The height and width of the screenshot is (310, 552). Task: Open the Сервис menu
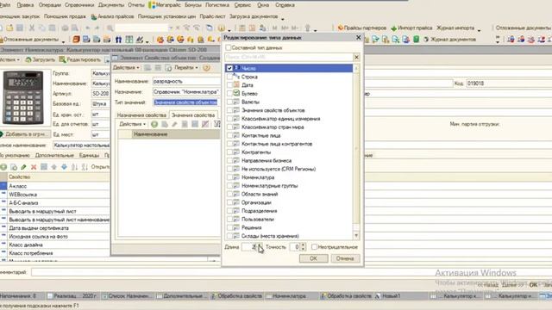tap(242, 5)
